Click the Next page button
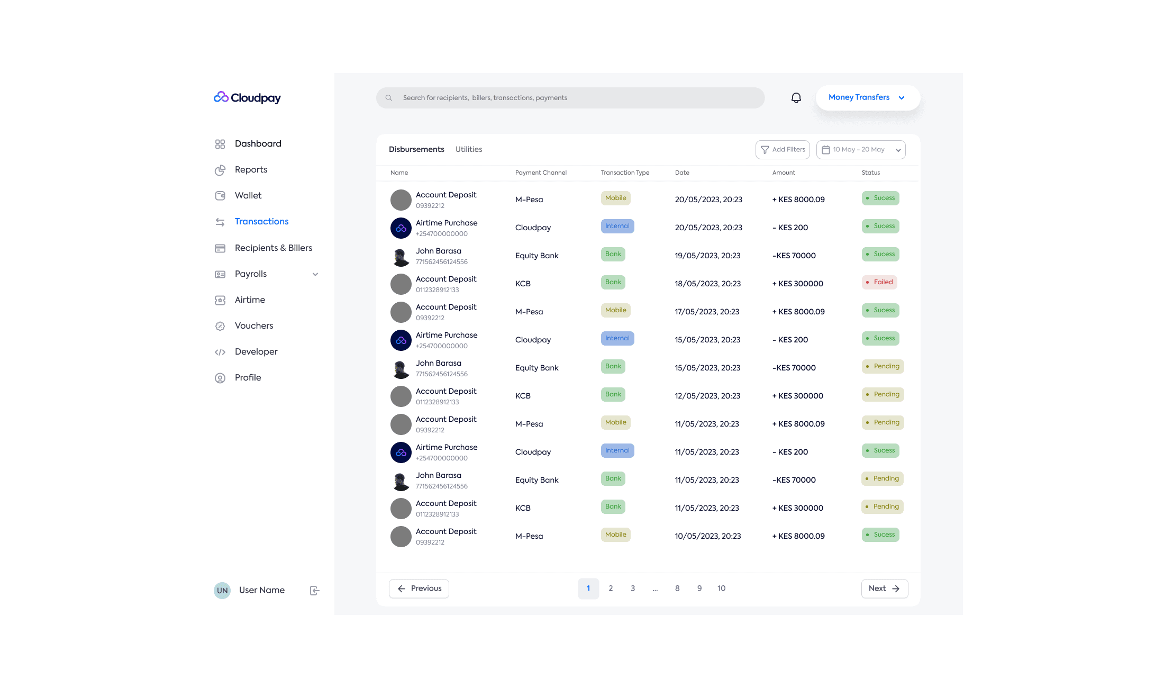 (x=884, y=589)
